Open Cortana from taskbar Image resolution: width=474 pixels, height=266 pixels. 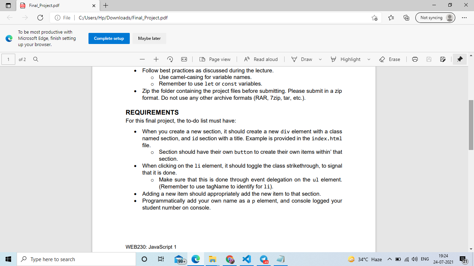coord(144,259)
